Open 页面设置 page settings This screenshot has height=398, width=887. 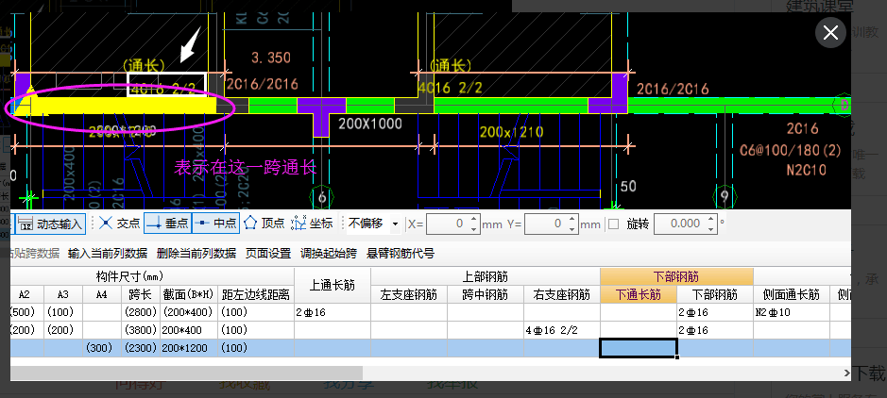tap(268, 254)
